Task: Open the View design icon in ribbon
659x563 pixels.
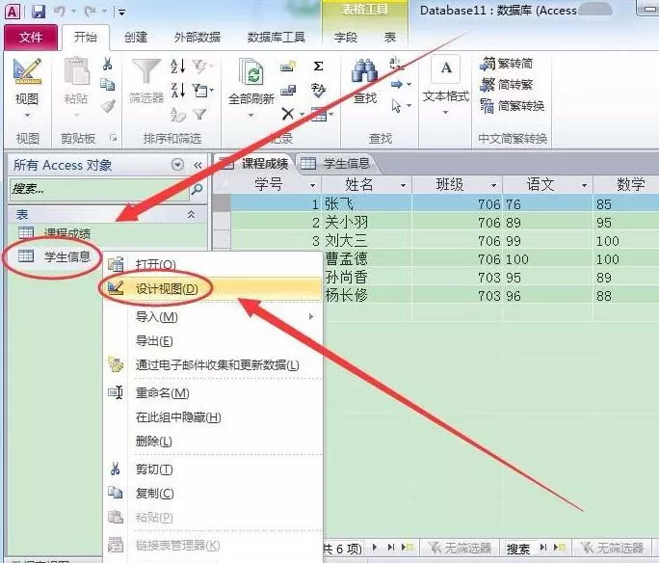Action: tap(27, 72)
